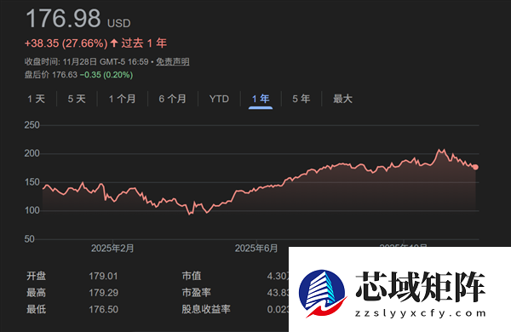Click the 150 y-axis label

(x=32, y=182)
